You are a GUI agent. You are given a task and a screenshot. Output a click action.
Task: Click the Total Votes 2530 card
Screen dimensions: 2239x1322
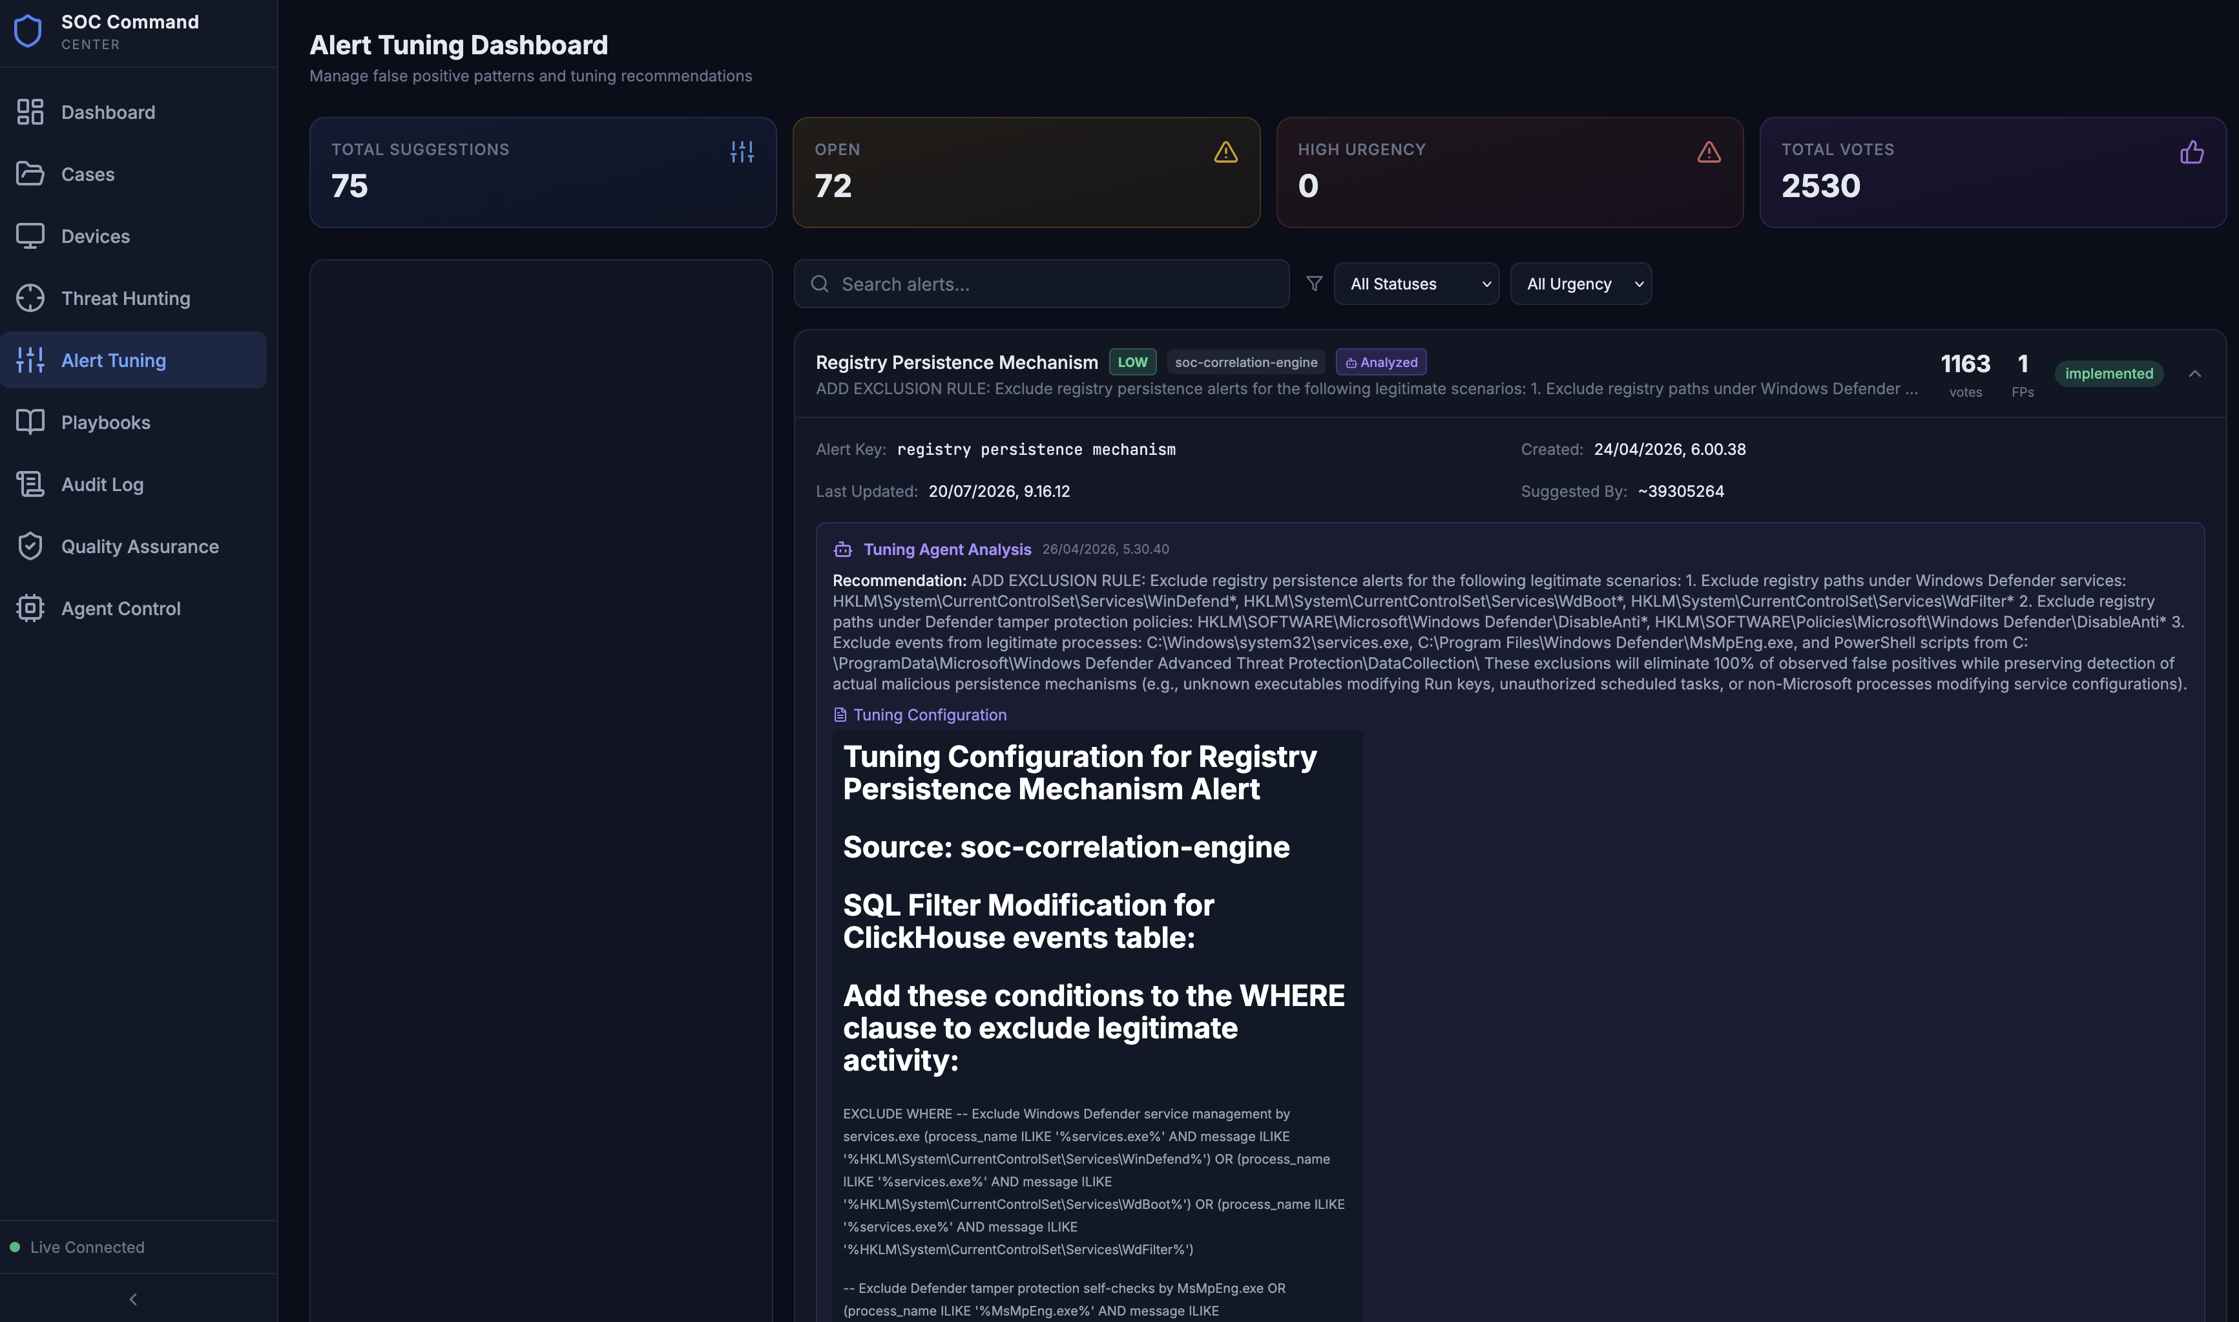coord(1992,172)
